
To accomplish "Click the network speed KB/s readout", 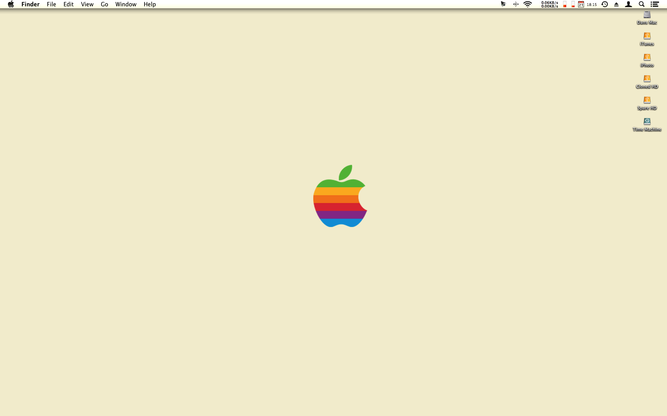I will 549,4.
